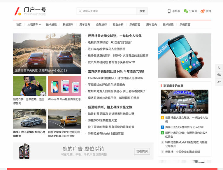Open 新能源车 nav item

point(68,24)
